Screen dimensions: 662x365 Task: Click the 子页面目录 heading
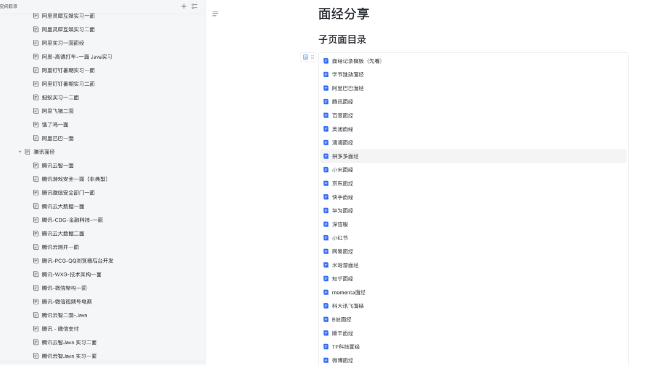pyautogui.click(x=342, y=40)
